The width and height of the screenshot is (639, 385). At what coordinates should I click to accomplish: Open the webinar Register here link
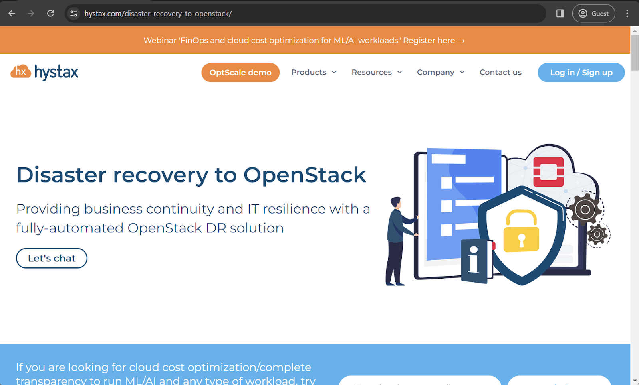coord(433,40)
